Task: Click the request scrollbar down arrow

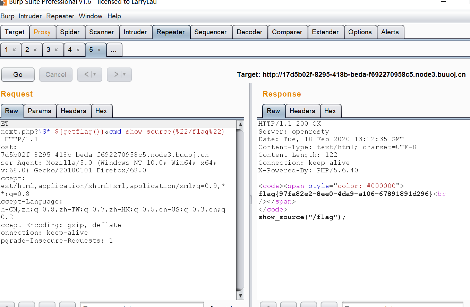Action: tap(240, 295)
